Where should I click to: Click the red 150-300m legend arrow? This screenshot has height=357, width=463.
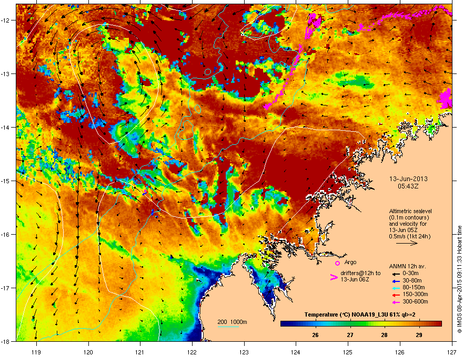pos(396,295)
